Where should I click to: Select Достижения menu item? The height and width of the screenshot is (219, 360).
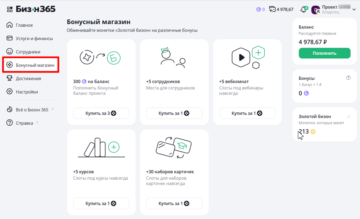[28, 79]
